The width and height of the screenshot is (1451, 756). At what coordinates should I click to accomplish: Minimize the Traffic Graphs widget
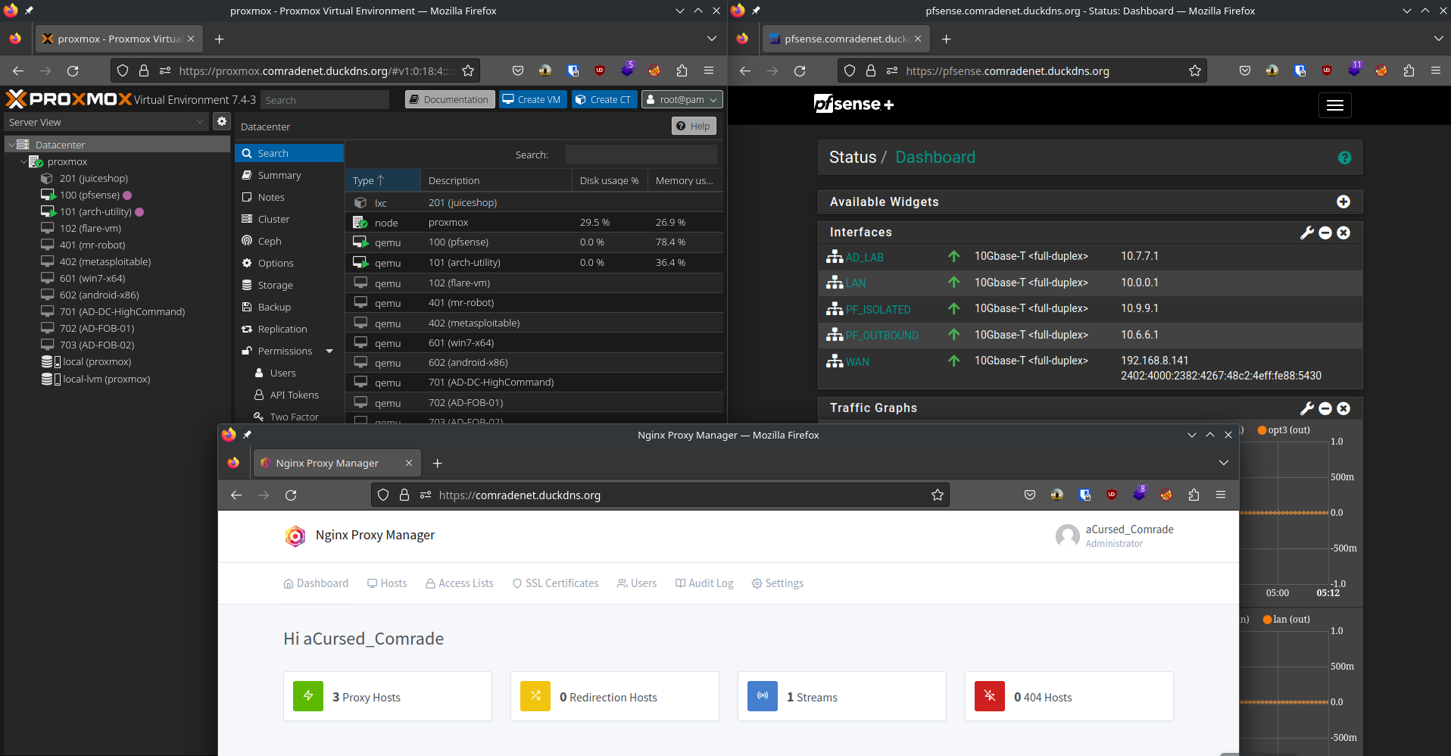click(1325, 408)
